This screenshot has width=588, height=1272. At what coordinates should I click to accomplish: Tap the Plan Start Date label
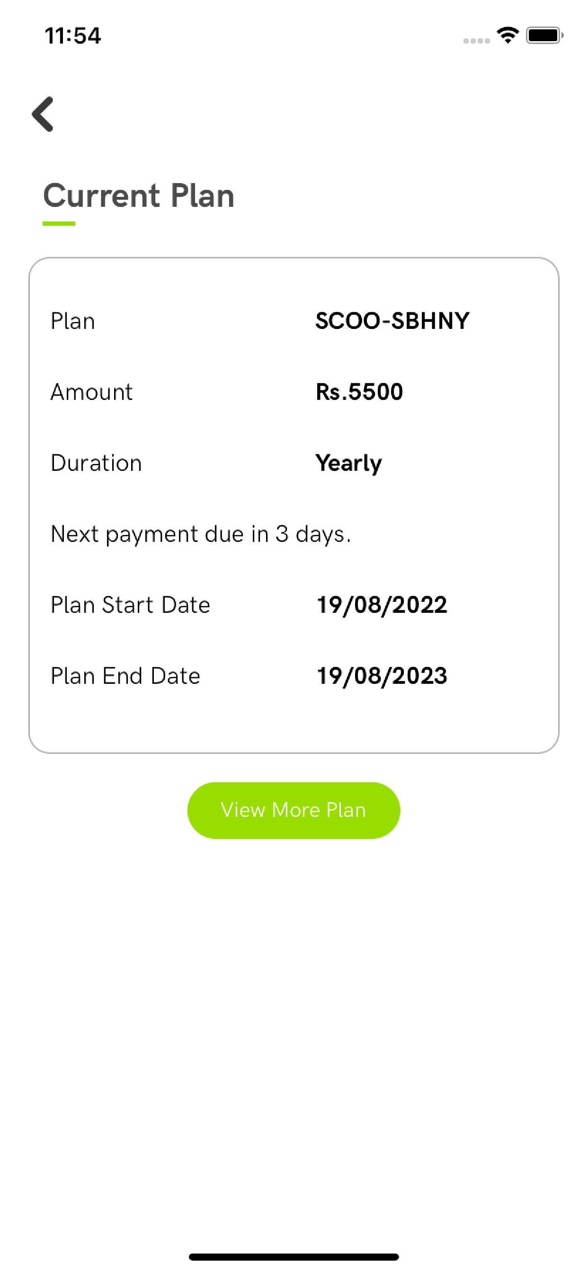point(131,605)
